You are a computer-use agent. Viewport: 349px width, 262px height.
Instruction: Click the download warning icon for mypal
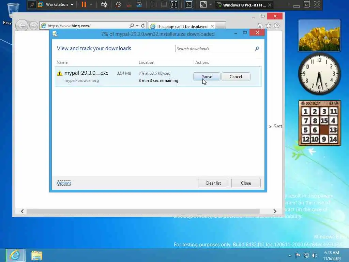click(x=60, y=73)
